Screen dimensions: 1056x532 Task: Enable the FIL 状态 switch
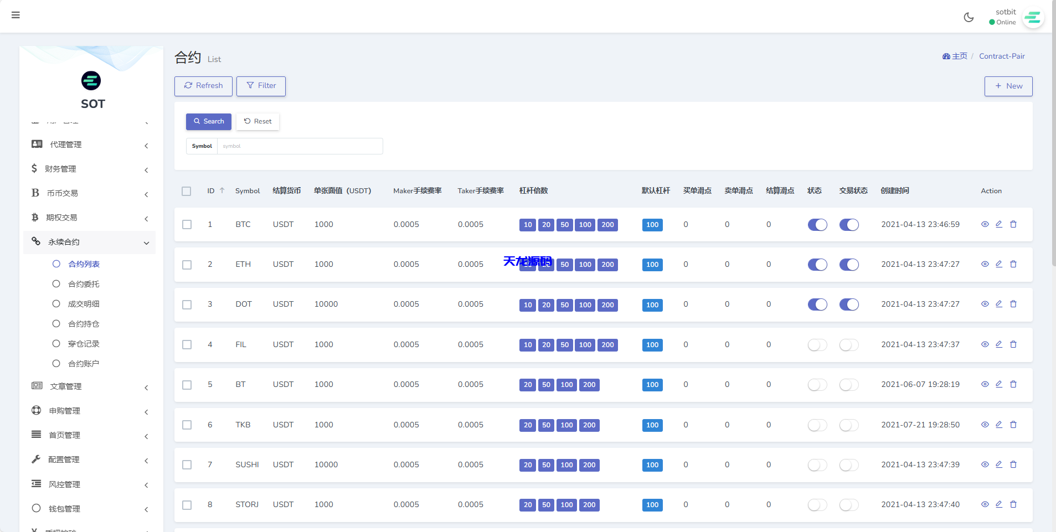click(817, 345)
